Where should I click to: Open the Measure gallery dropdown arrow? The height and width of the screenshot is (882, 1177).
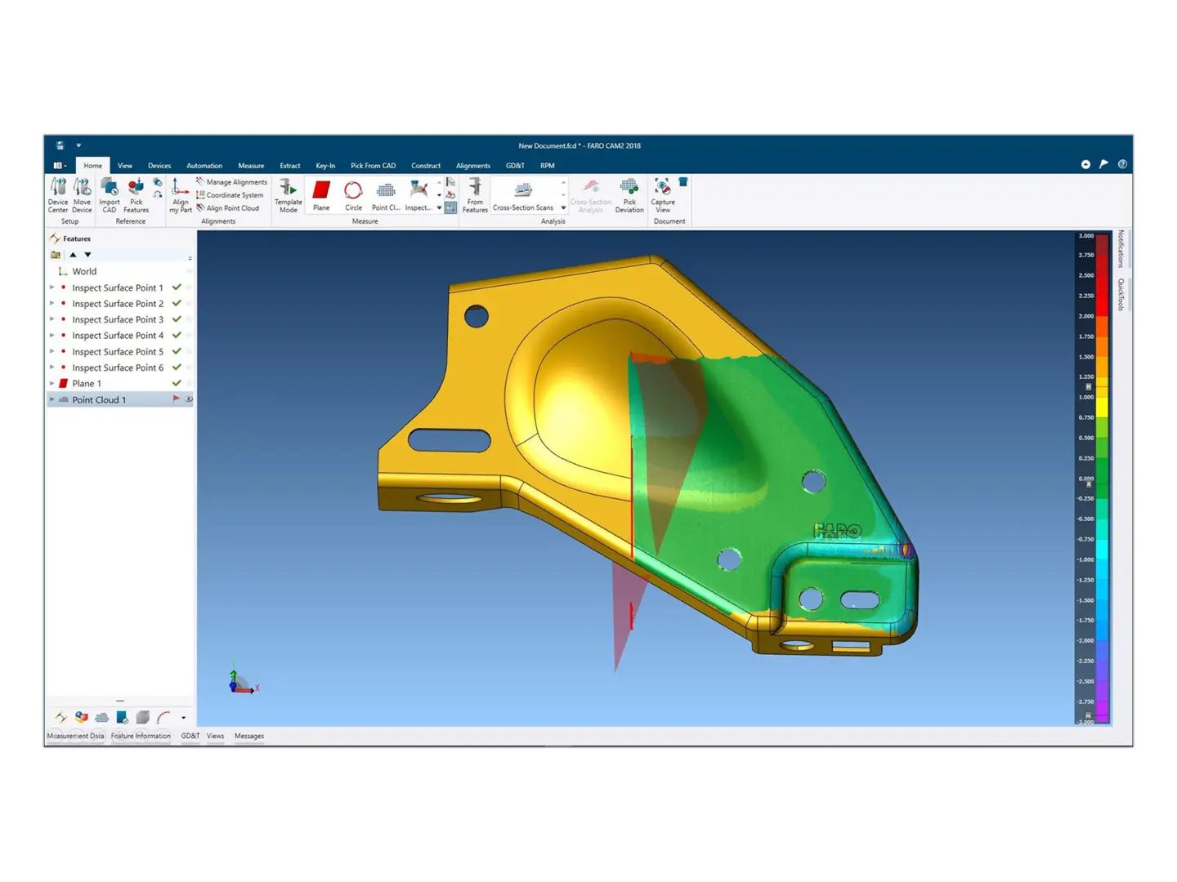(439, 208)
